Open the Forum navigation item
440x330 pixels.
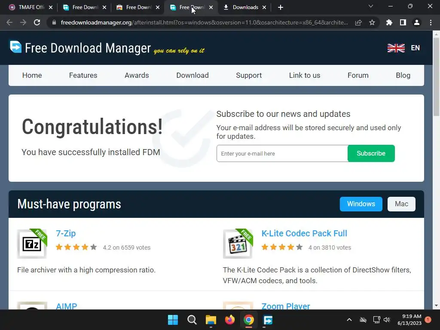click(358, 75)
